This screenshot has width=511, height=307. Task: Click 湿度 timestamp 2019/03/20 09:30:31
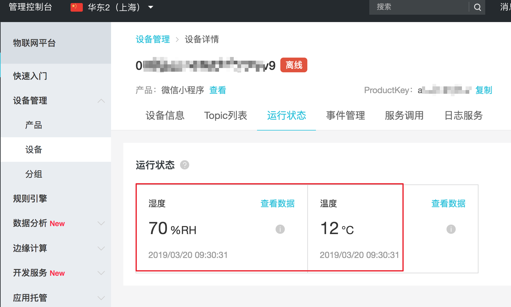coord(188,255)
